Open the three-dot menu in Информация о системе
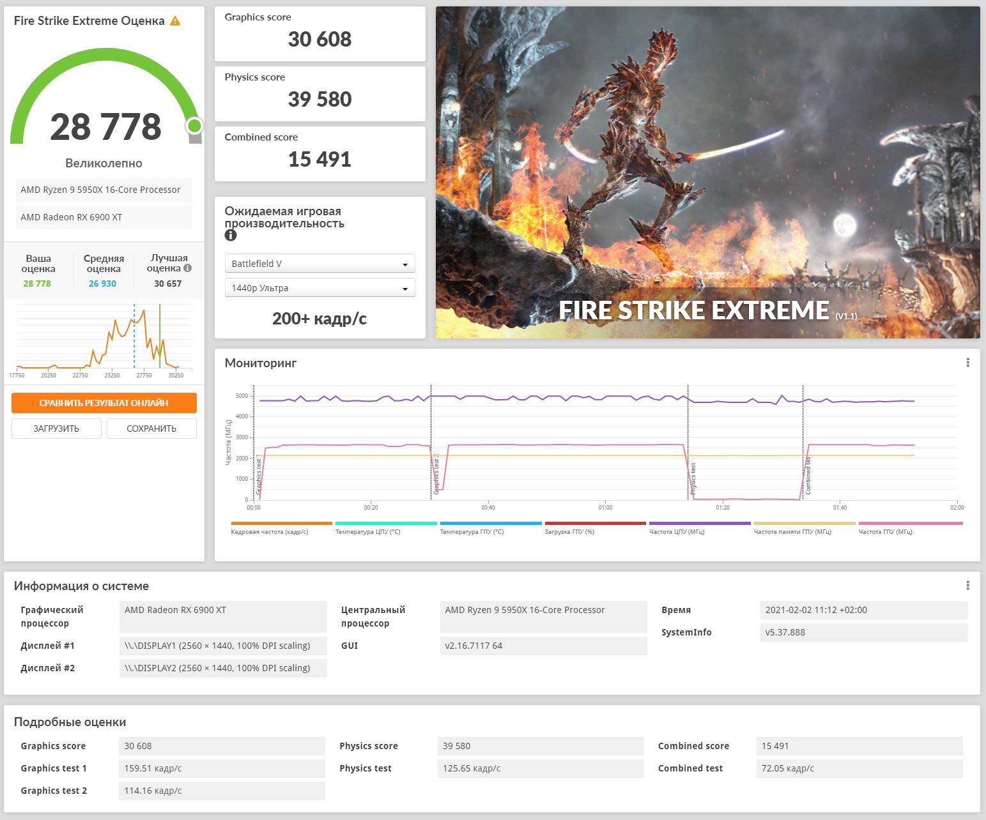The height and width of the screenshot is (820, 986). click(x=967, y=586)
